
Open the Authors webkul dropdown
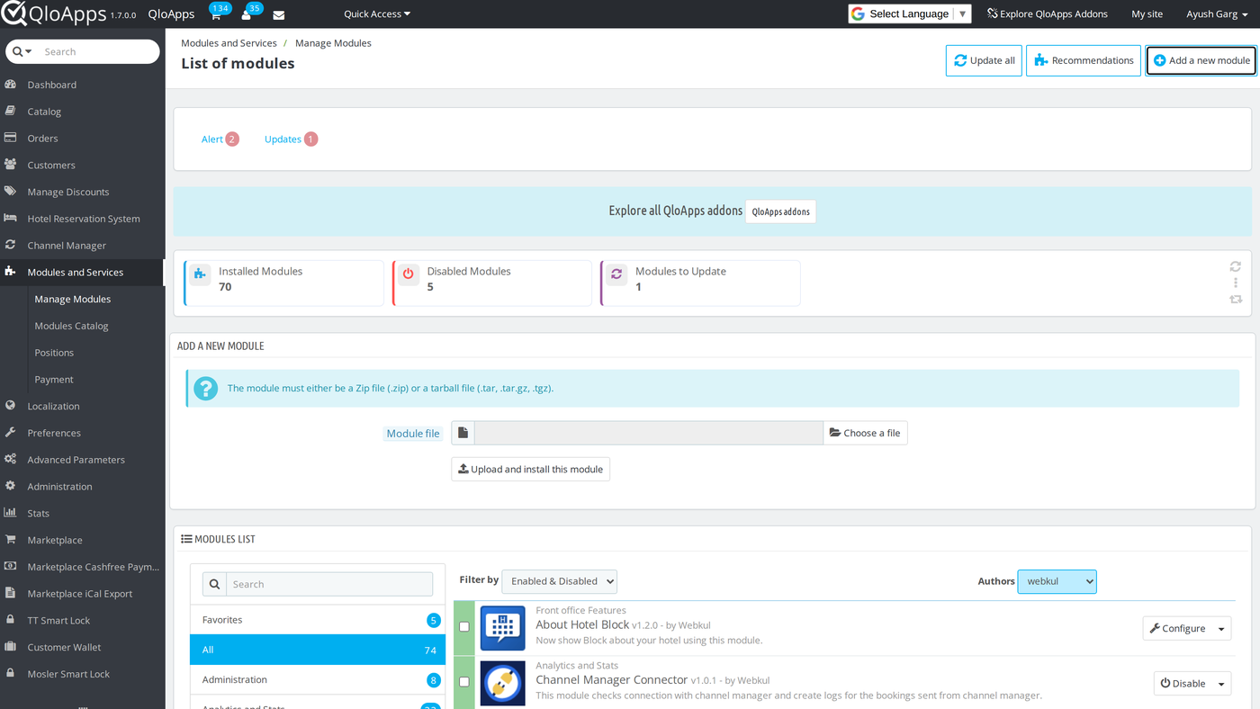pyautogui.click(x=1057, y=581)
